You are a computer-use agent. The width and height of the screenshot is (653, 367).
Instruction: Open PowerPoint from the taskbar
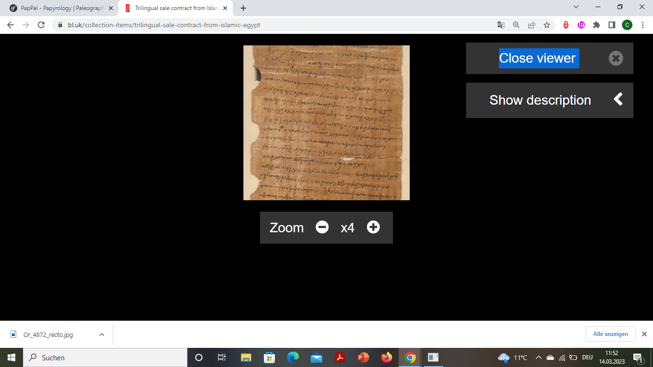click(363, 357)
